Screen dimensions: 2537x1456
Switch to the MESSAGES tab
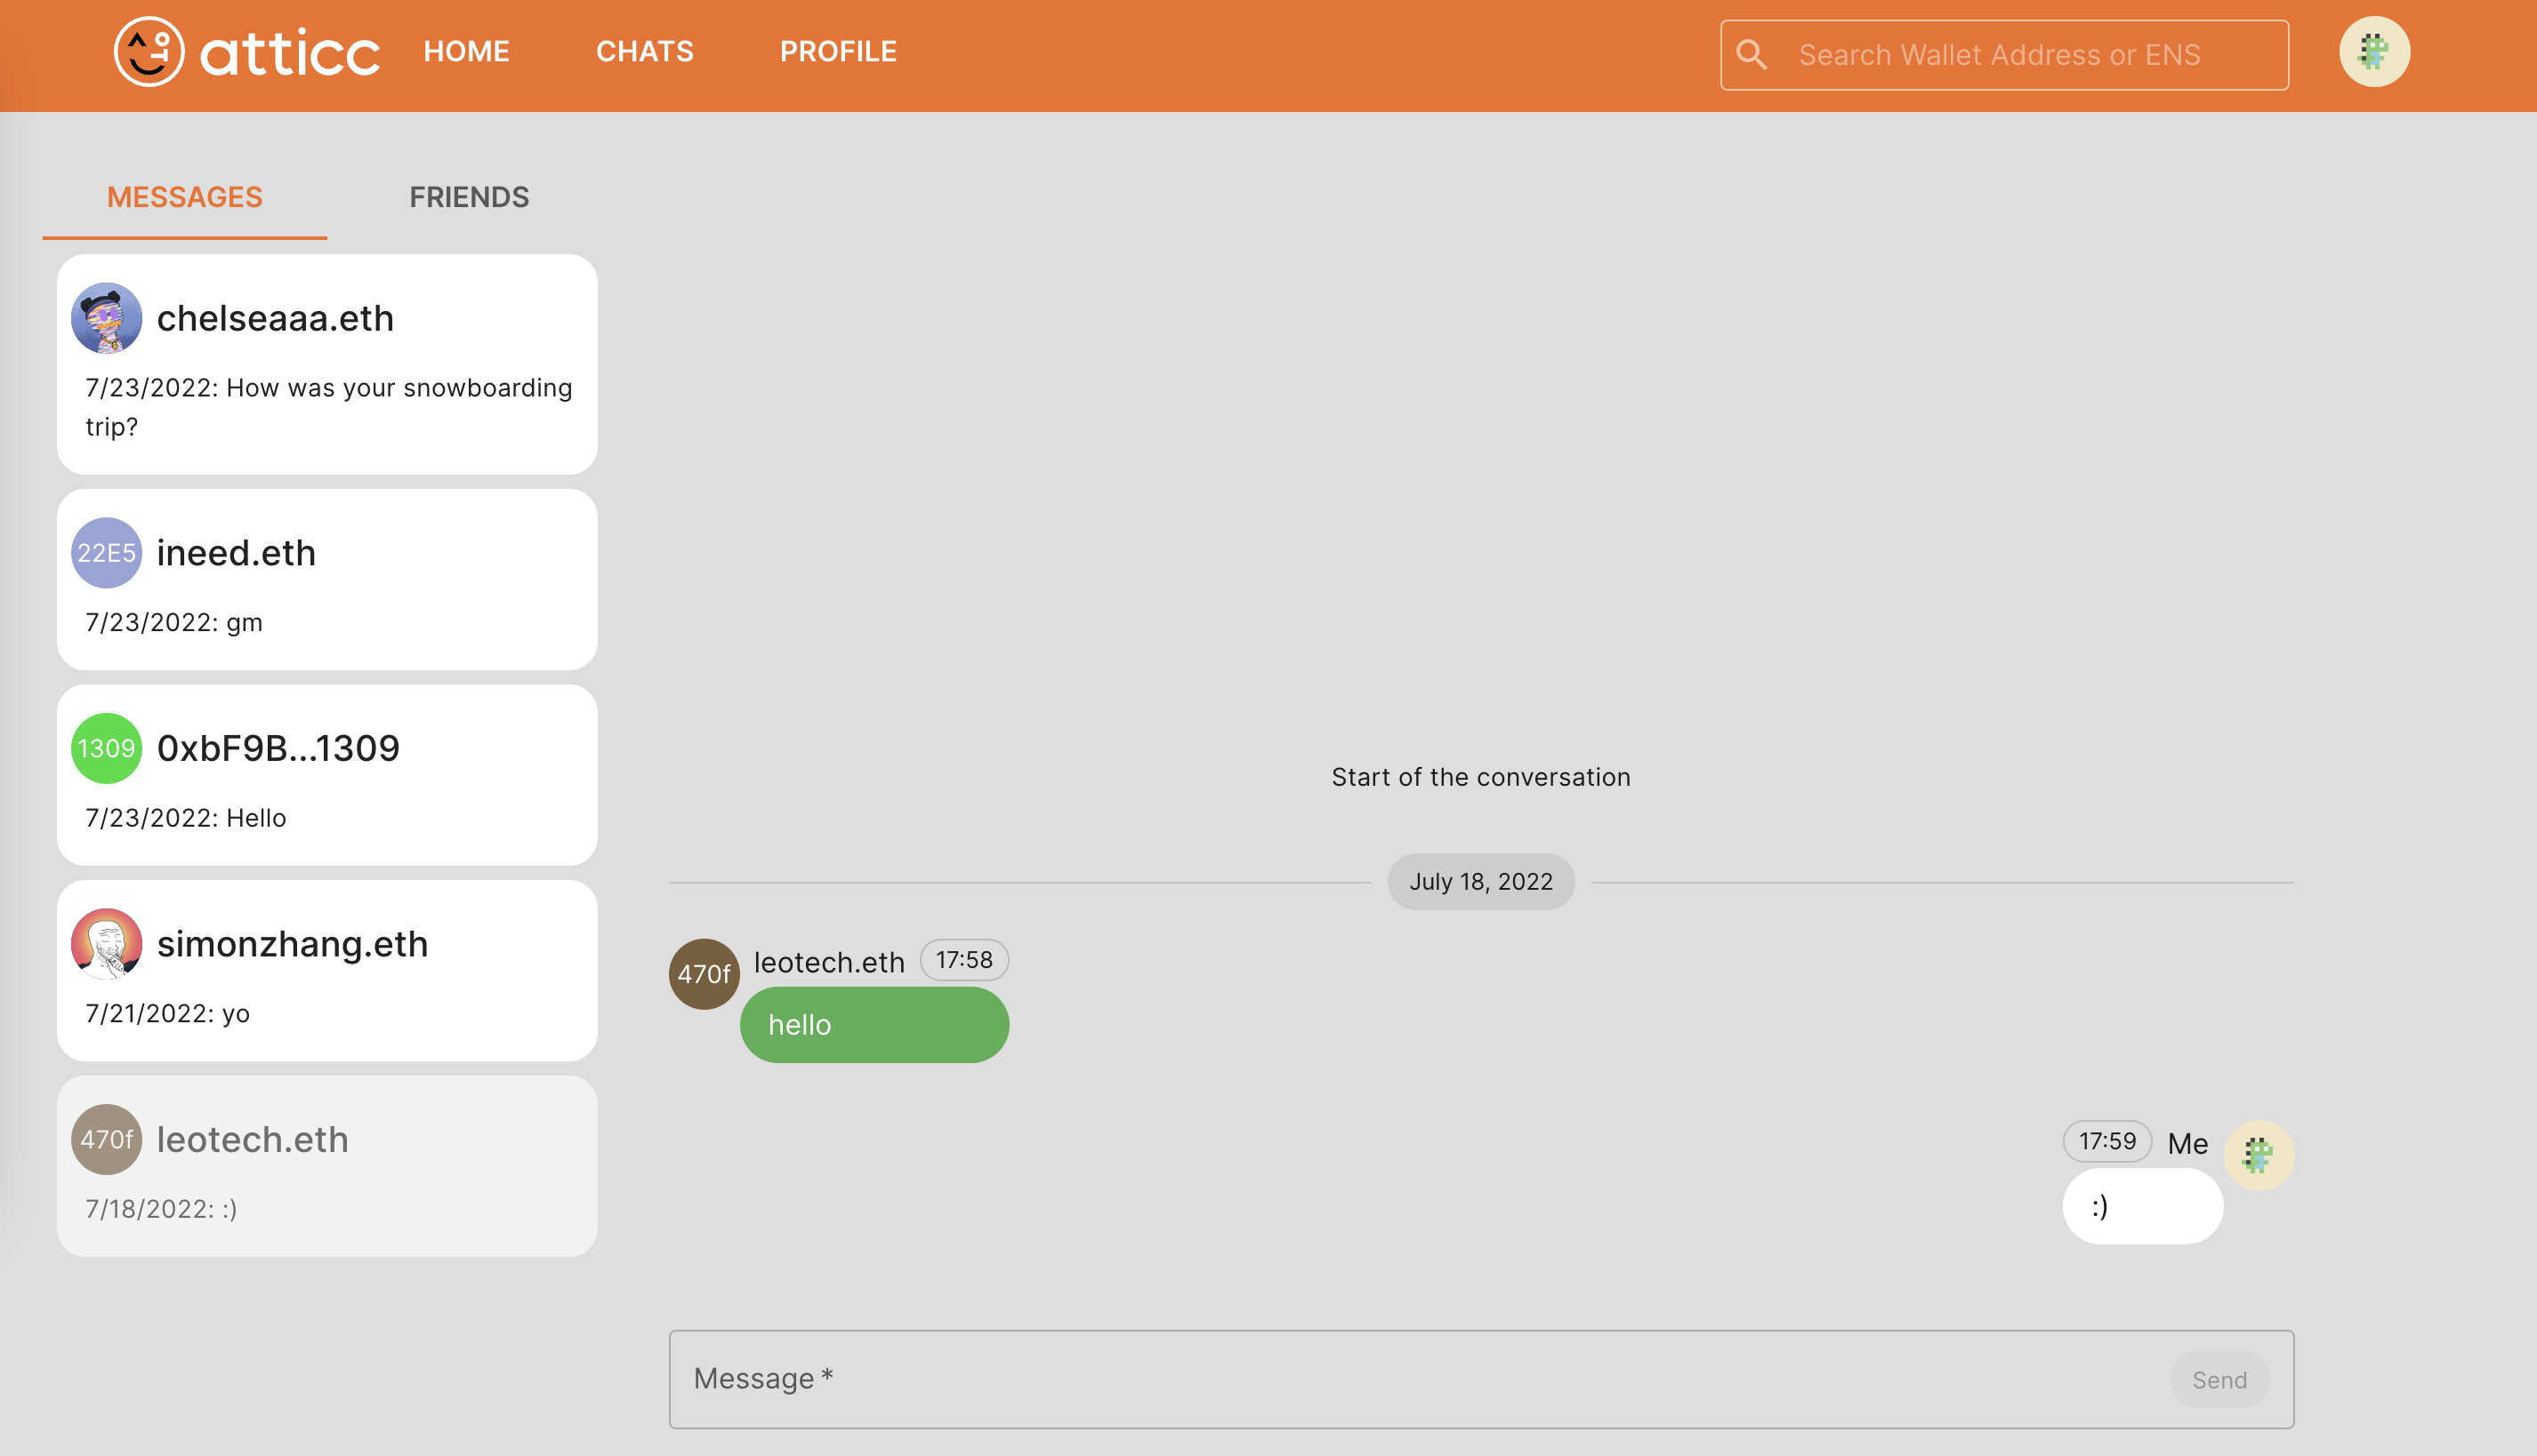click(x=185, y=196)
